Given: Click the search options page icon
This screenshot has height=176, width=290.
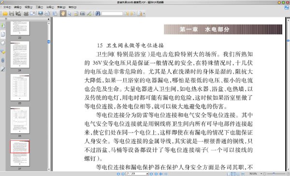Looking at the screenshot, I should point(140,14).
